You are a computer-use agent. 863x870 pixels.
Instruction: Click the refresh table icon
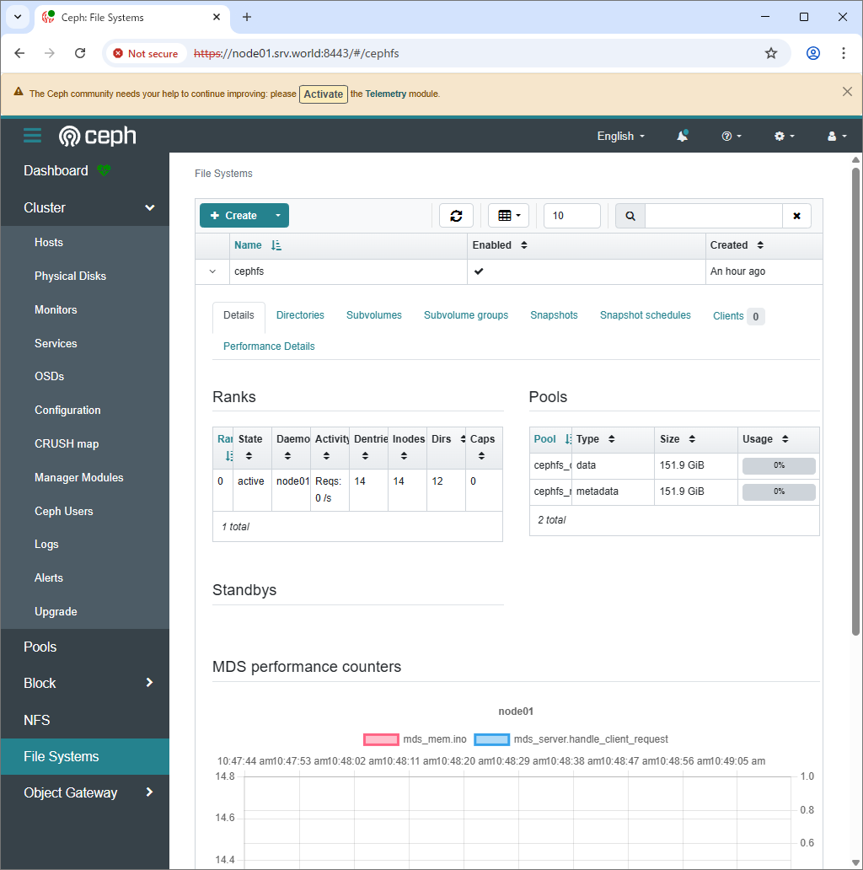(456, 216)
